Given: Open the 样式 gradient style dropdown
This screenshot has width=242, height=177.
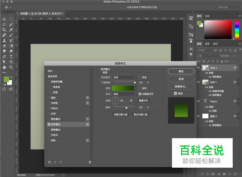Looking at the screenshot, I should point(125,94).
